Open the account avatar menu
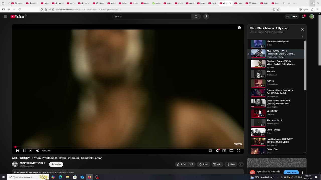The height and width of the screenshot is (180, 321). click(312, 16)
